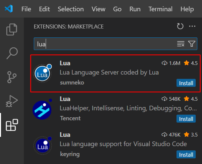202x164 pixels.
Task: Click the 548K download count
Action: [171, 99]
